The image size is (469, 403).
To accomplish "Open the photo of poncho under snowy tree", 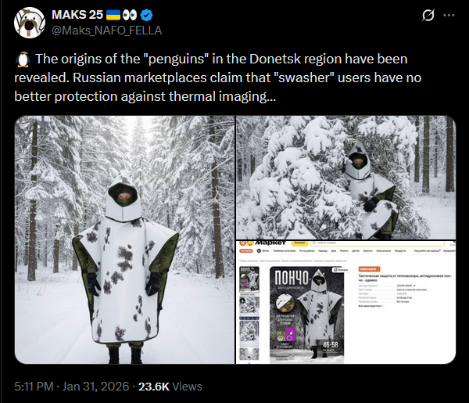I will pos(345,178).
